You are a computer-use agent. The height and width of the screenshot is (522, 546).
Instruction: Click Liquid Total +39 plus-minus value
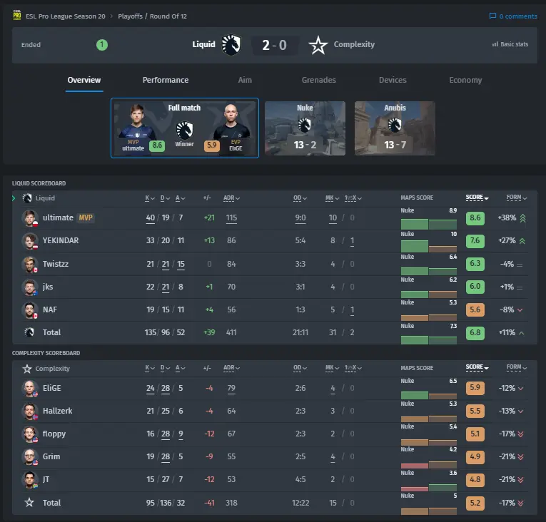click(209, 332)
